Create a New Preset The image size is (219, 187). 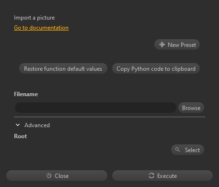[177, 44]
